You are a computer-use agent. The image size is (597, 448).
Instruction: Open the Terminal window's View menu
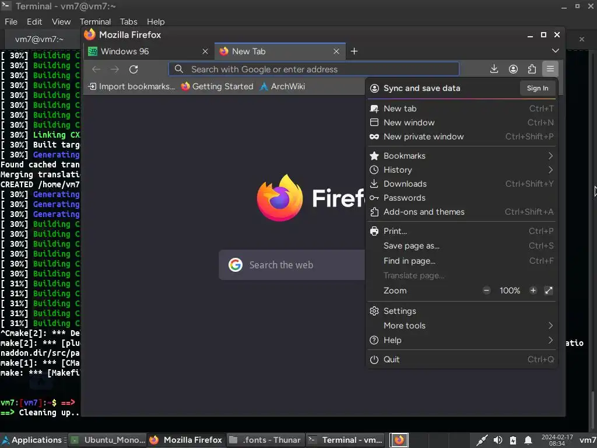pyautogui.click(x=61, y=22)
